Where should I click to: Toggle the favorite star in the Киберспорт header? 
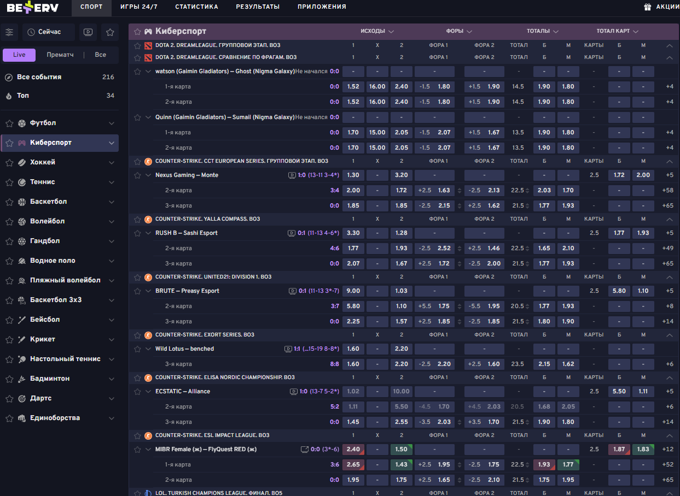(137, 32)
